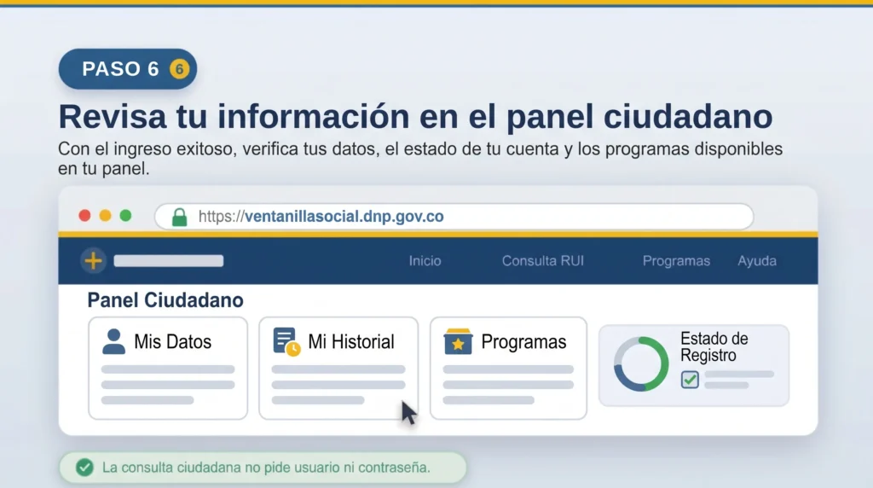Click the 'La consulta ciudadana no pide usuario' notice
The image size is (873, 488).
coord(263,468)
